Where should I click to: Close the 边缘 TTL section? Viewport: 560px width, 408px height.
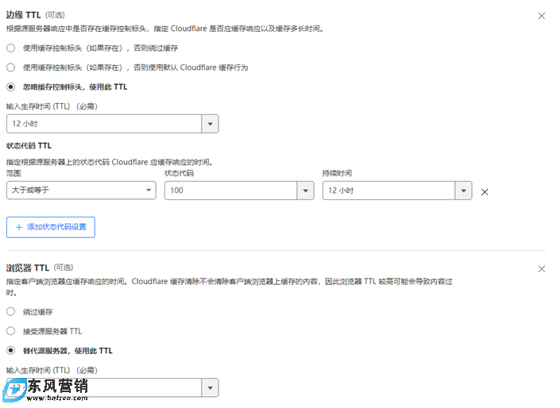point(542,16)
